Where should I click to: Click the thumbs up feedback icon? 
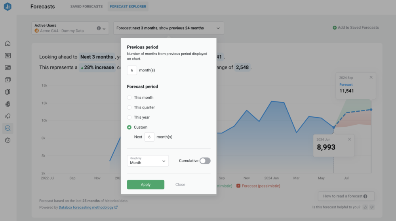click(x=365, y=207)
